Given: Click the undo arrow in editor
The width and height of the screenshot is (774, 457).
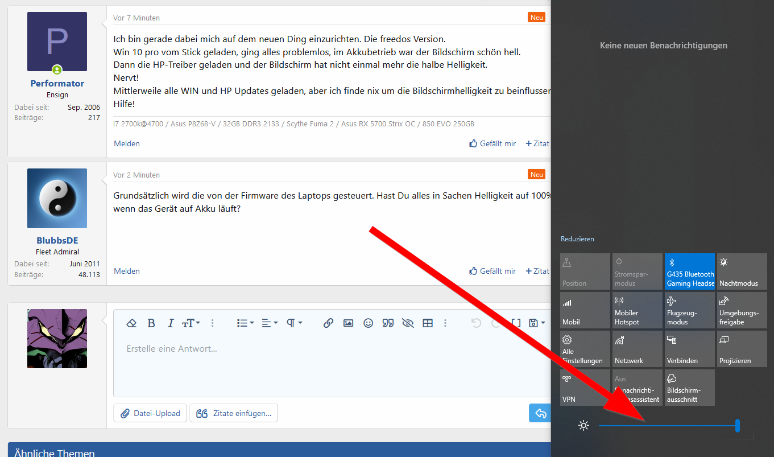Looking at the screenshot, I should point(477,323).
